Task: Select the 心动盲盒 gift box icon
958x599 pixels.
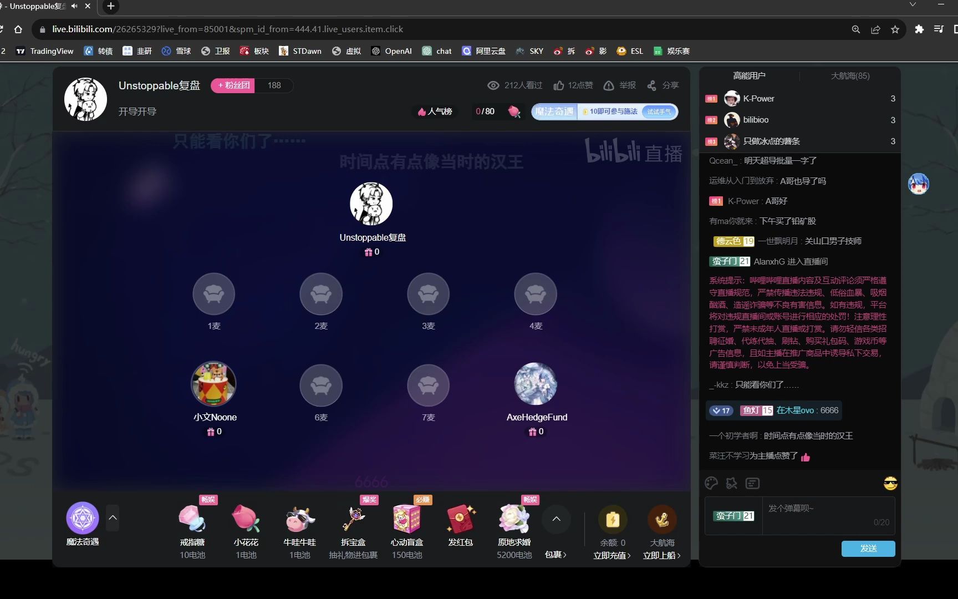Action: [406, 519]
